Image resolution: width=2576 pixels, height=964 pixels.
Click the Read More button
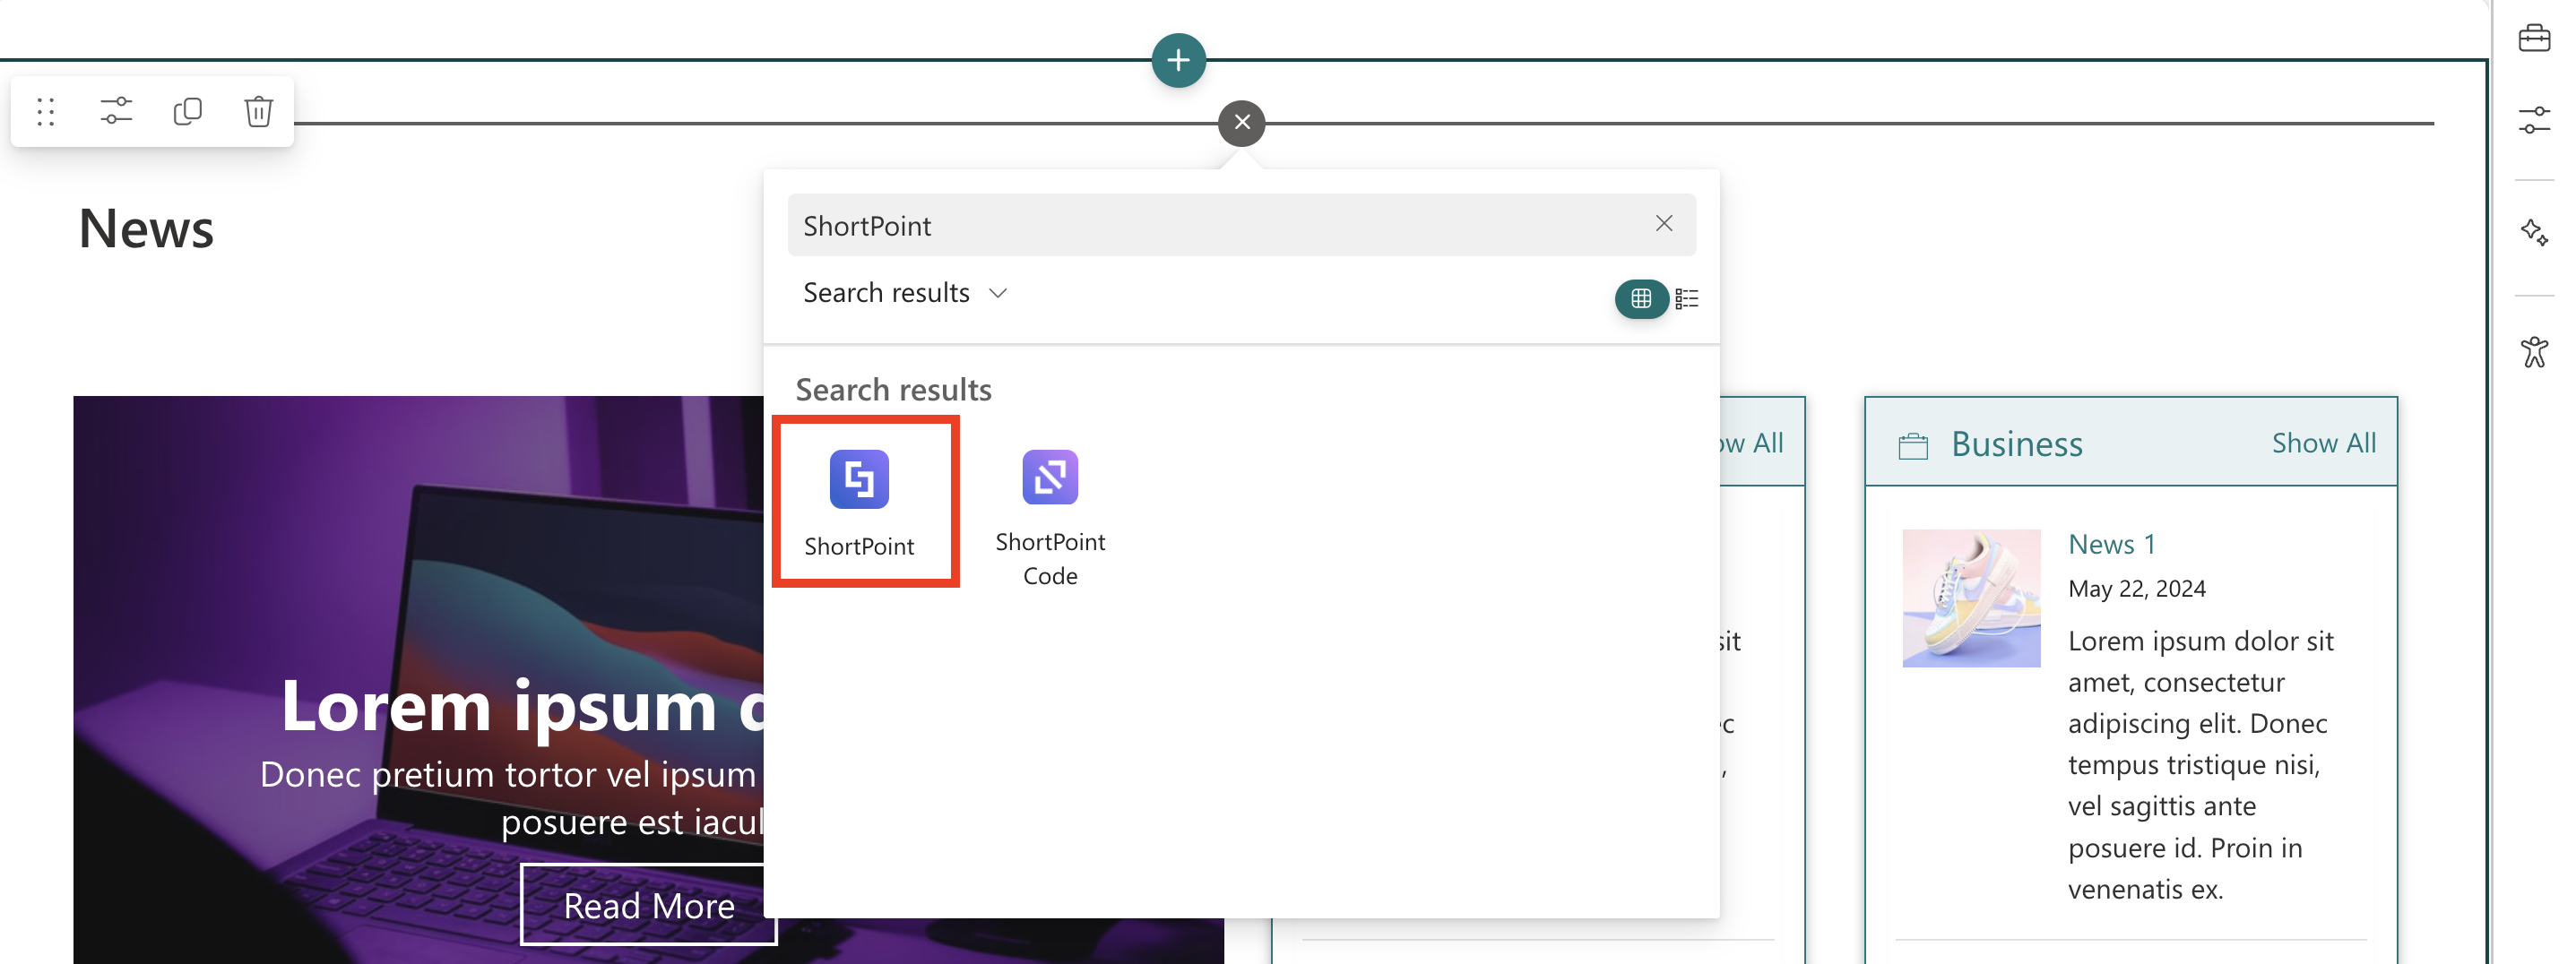point(648,905)
